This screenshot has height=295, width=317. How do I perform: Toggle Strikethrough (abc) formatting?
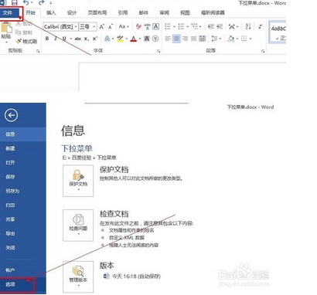coord(77,39)
